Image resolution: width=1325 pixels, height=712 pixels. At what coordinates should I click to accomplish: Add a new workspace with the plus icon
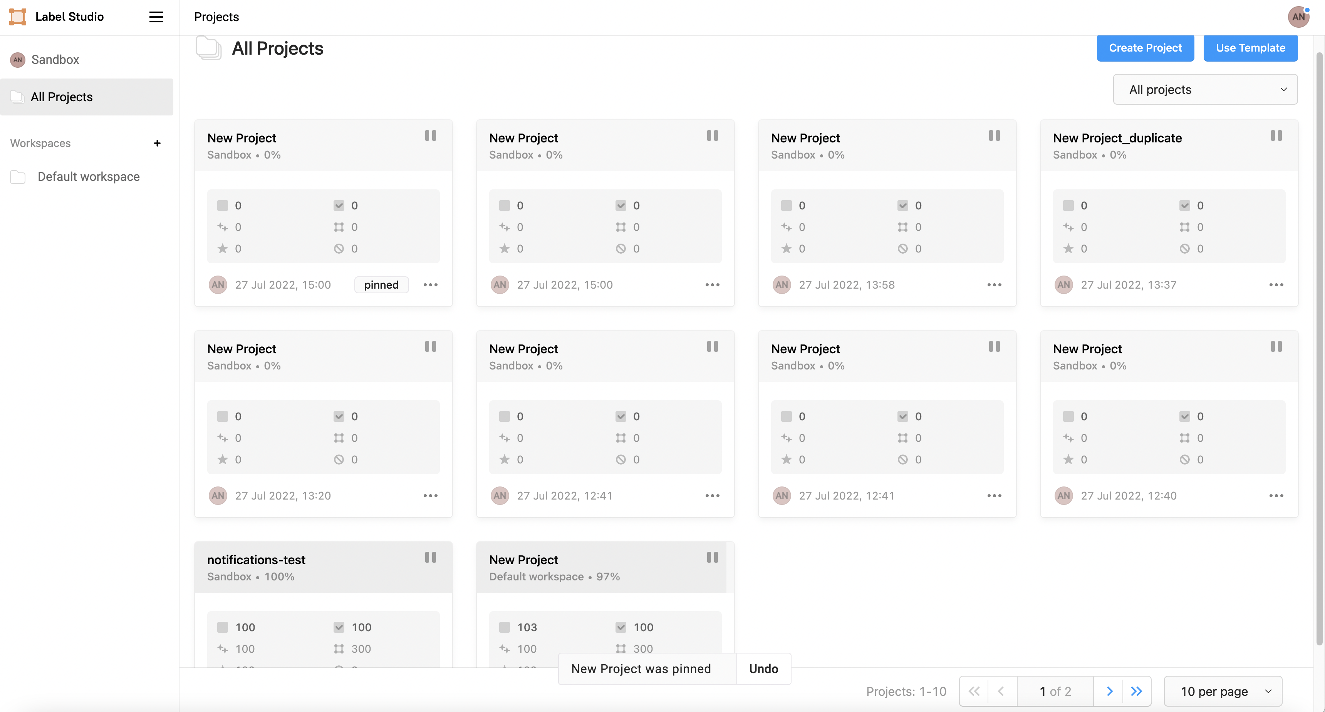157,144
